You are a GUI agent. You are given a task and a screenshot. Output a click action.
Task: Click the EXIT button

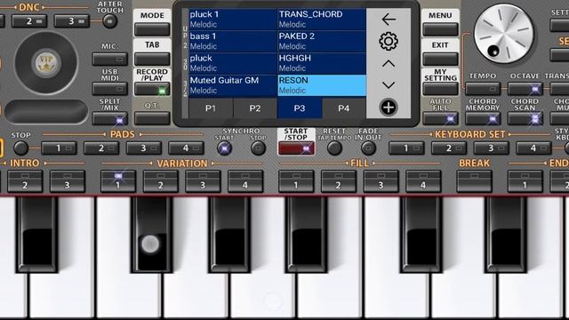click(440, 59)
